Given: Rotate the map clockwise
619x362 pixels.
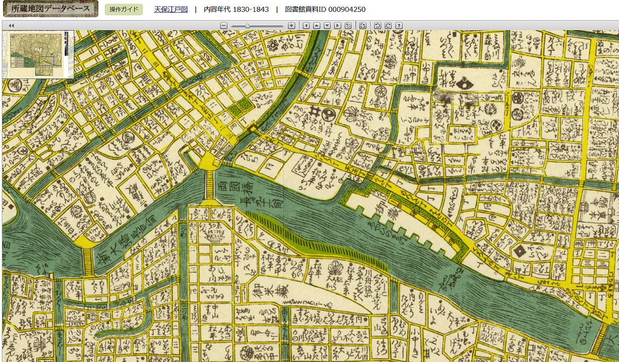Looking at the screenshot, I should [388, 25].
